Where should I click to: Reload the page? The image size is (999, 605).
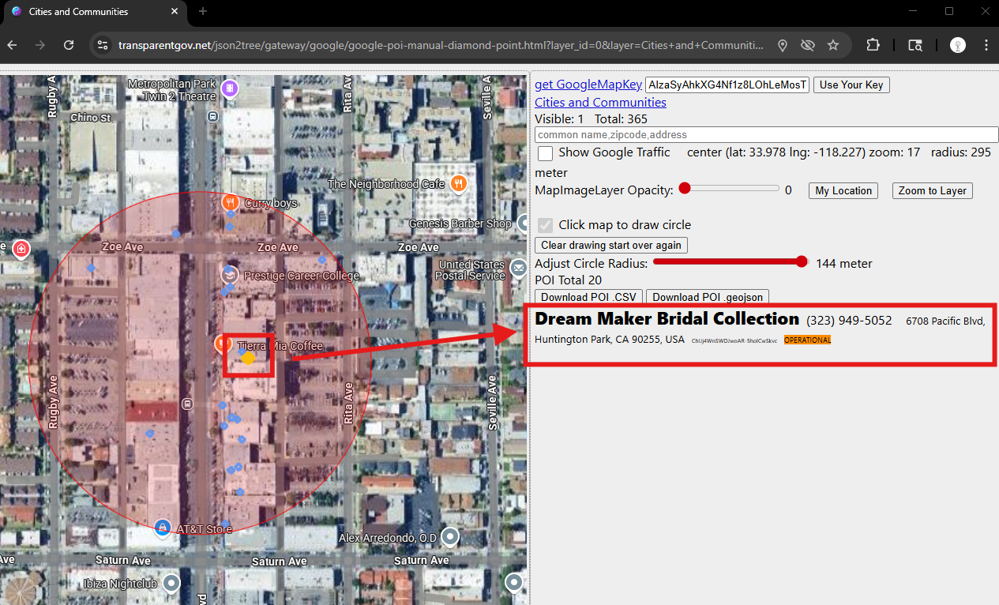69,45
